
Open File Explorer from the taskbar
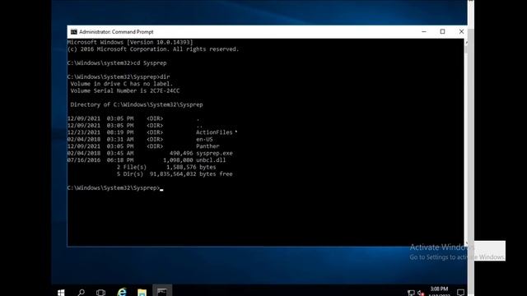click(142, 293)
